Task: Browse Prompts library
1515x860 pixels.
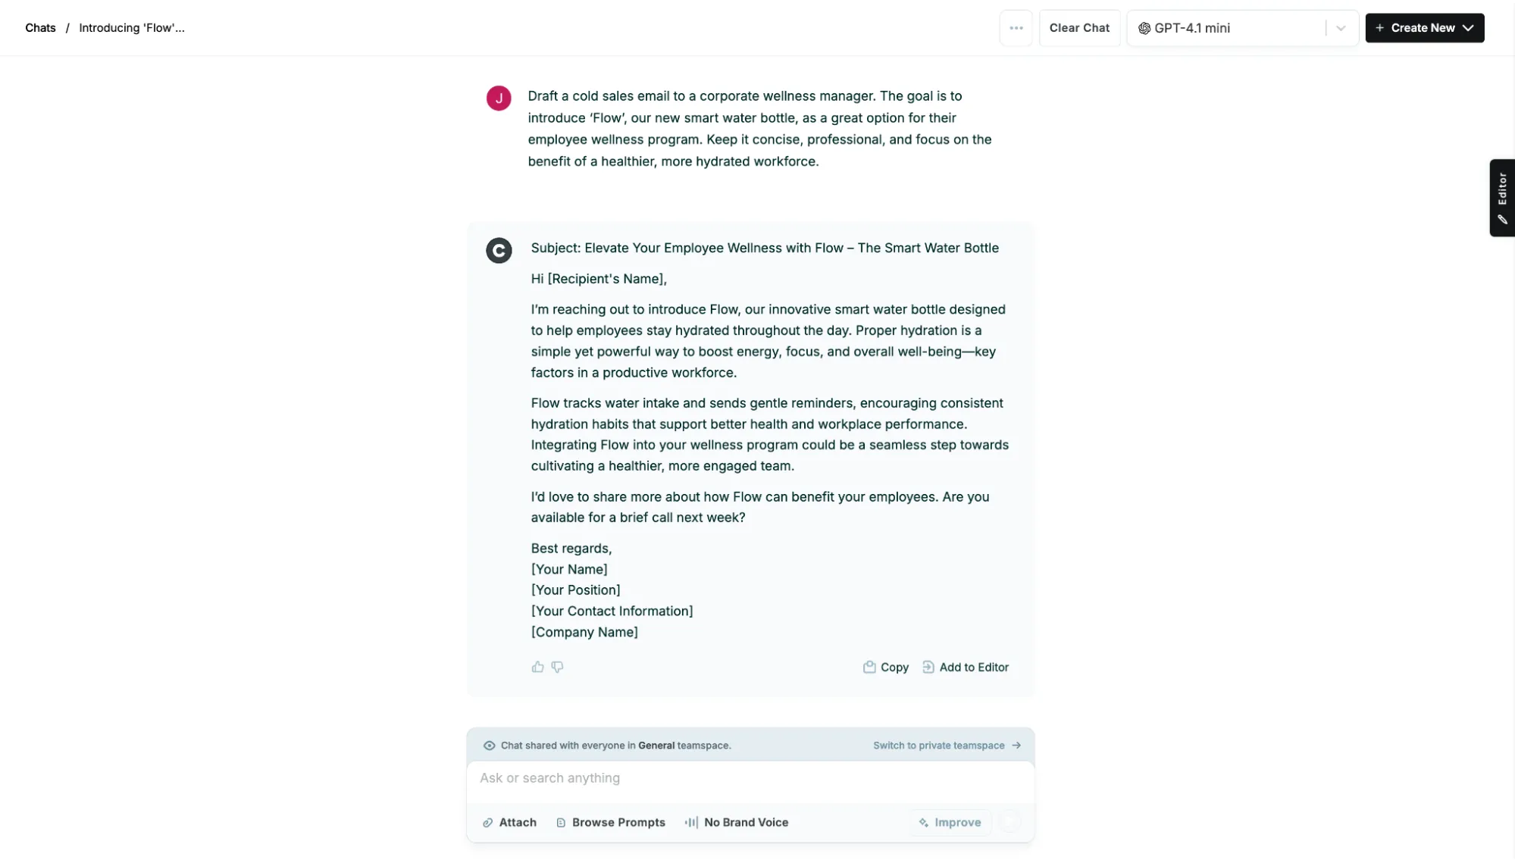Action: [x=610, y=823]
